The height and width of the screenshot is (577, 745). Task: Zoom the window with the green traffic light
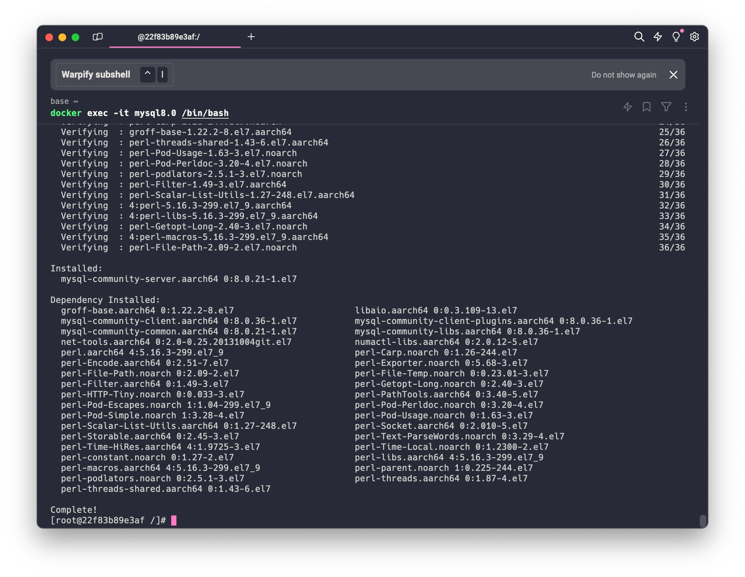(x=75, y=37)
